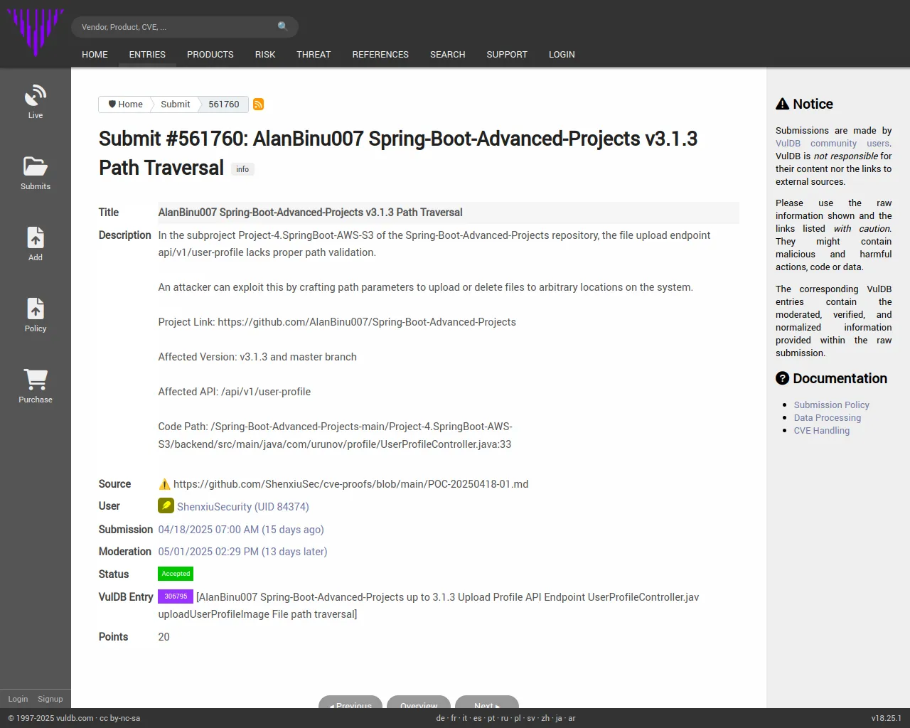Open the SEARCH menu
Viewport: 910px width, 728px height.
pyautogui.click(x=448, y=55)
